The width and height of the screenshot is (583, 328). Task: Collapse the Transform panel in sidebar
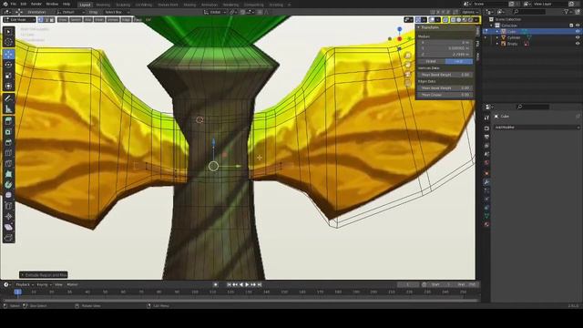pyautogui.click(x=419, y=27)
